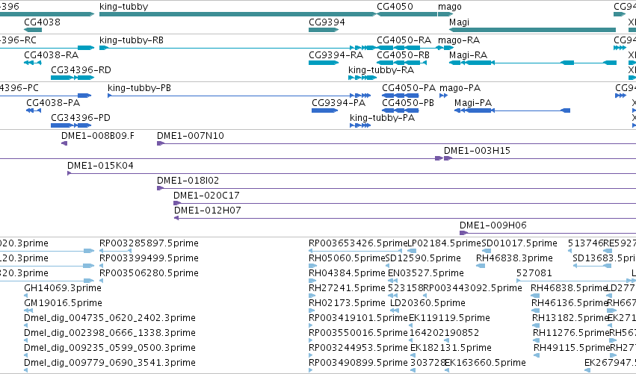Select EST RP003506280.5prime
The height and width of the screenshot is (374, 636).
pyautogui.click(x=102, y=281)
